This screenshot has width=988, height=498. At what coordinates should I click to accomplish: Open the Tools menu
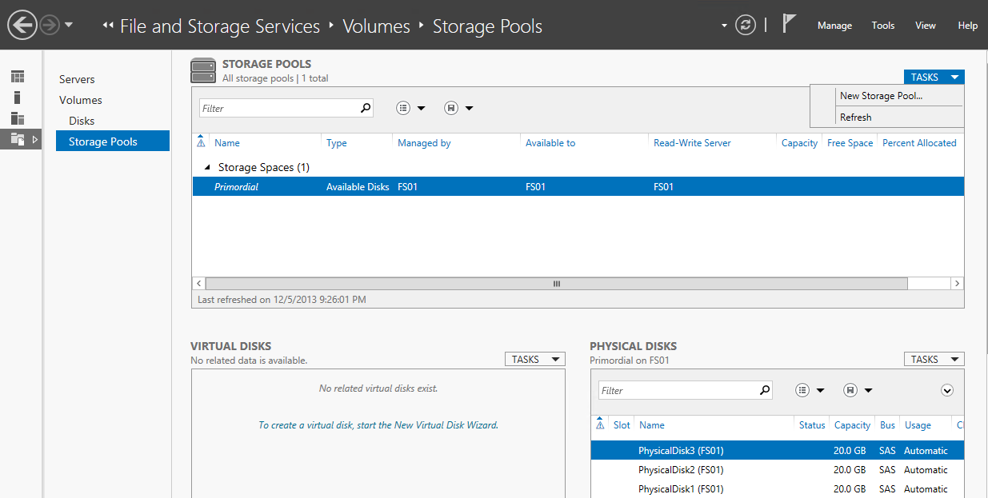pos(883,26)
